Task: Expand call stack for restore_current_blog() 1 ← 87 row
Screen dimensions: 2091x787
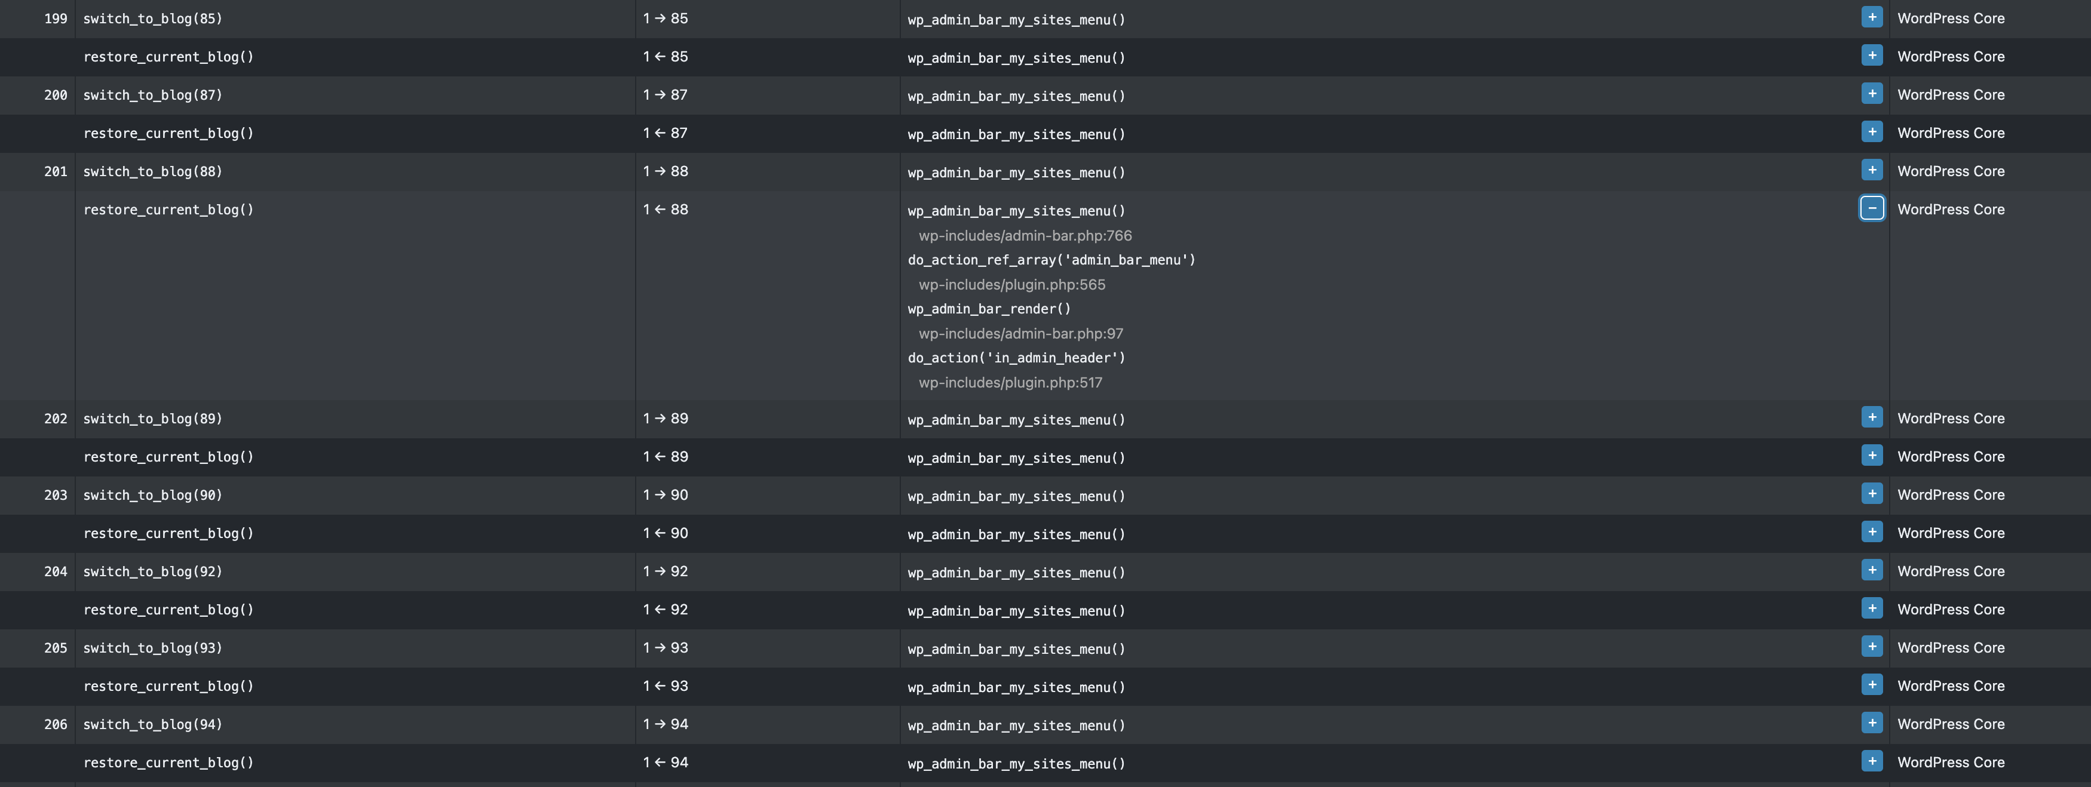Action: pos(1872,131)
